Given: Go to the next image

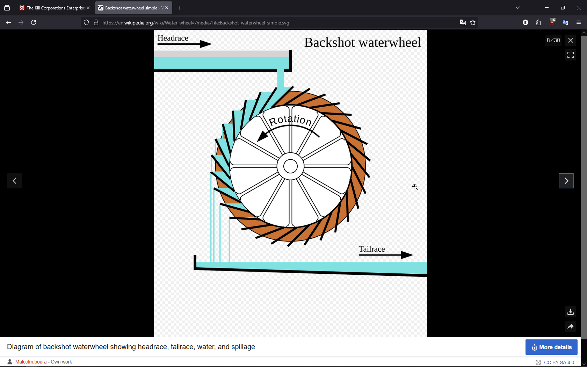Looking at the screenshot, I should pos(566,181).
